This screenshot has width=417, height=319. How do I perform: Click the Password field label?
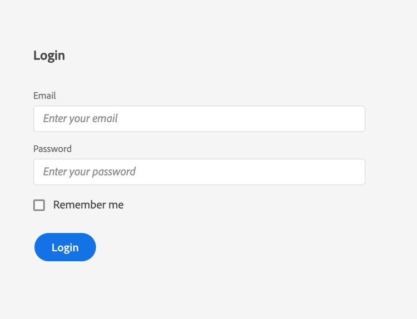click(x=52, y=149)
